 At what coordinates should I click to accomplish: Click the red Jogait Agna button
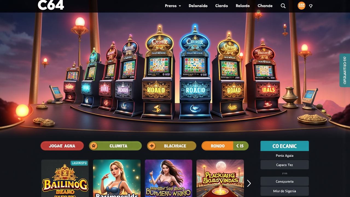tap(62, 146)
